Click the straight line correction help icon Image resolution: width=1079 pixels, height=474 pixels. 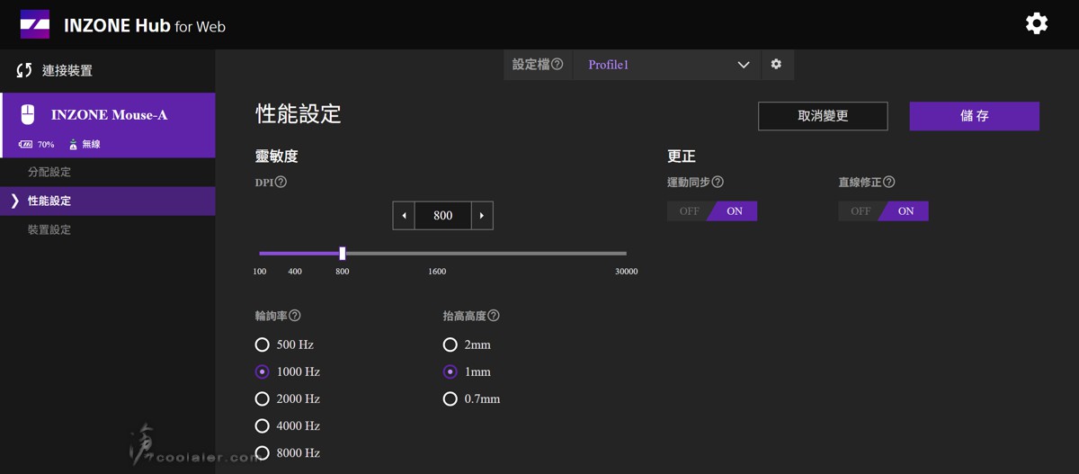point(888,182)
